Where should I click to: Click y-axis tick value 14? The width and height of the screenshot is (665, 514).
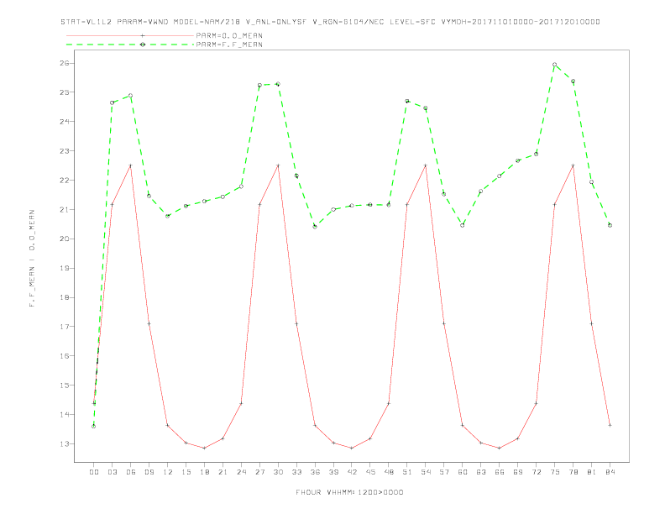pyautogui.click(x=65, y=414)
